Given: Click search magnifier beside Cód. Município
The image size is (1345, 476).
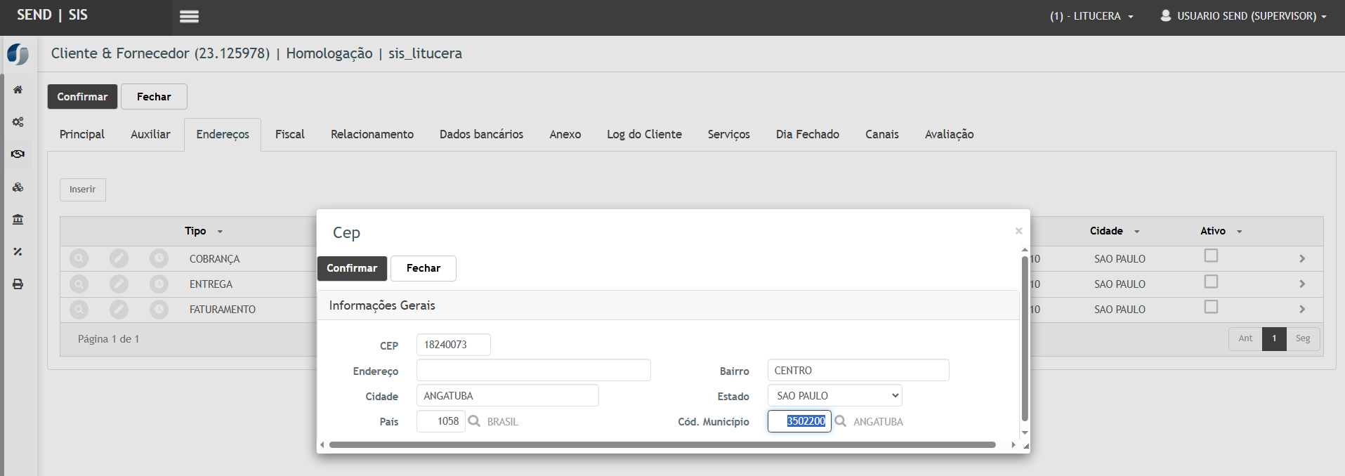Looking at the screenshot, I should [840, 421].
